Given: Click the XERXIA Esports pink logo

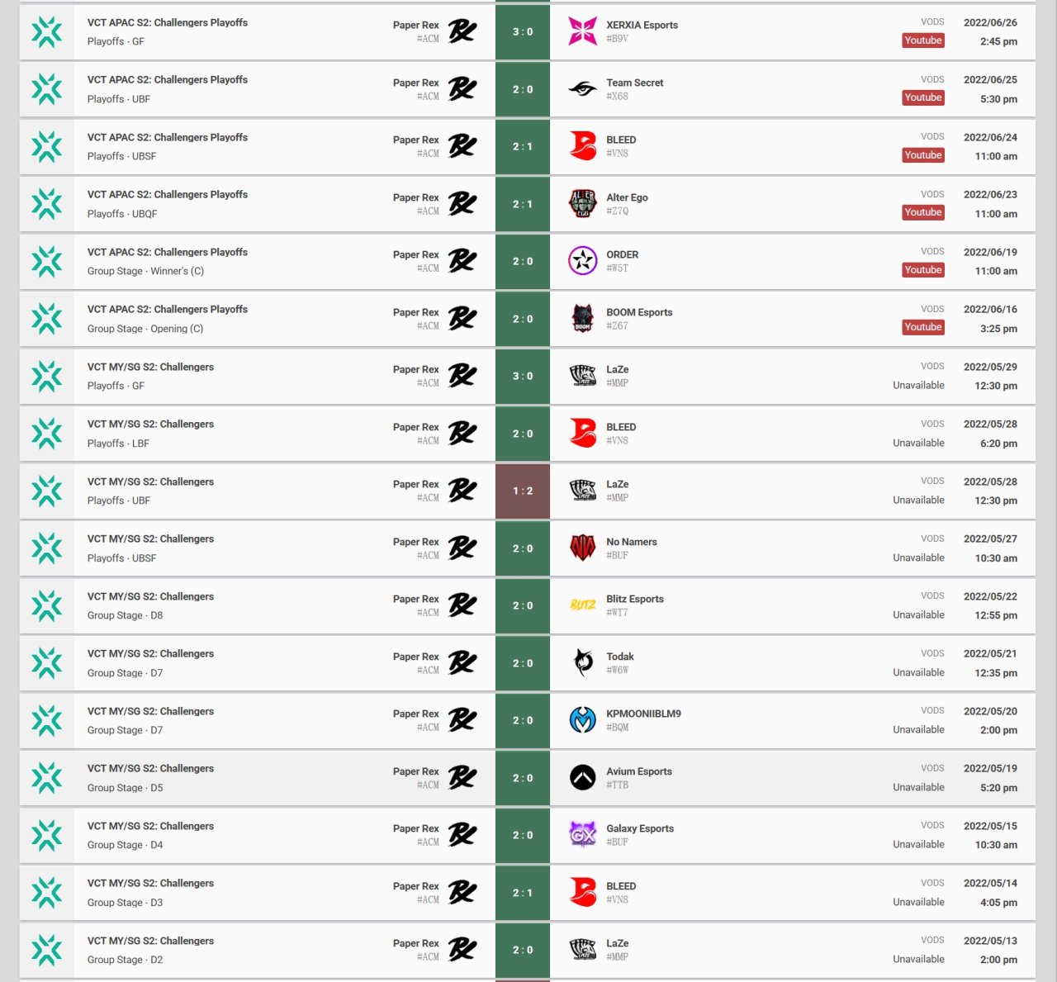Looking at the screenshot, I should click(x=582, y=31).
